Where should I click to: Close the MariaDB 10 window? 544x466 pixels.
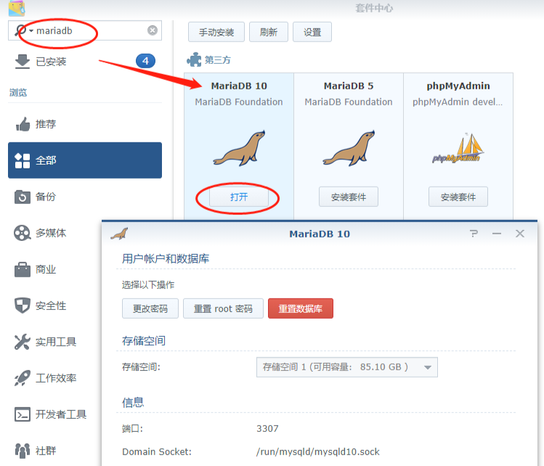tap(520, 233)
